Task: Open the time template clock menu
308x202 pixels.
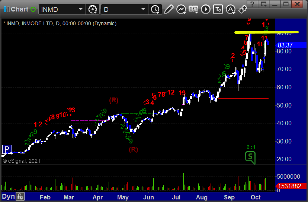Action: tap(155, 9)
